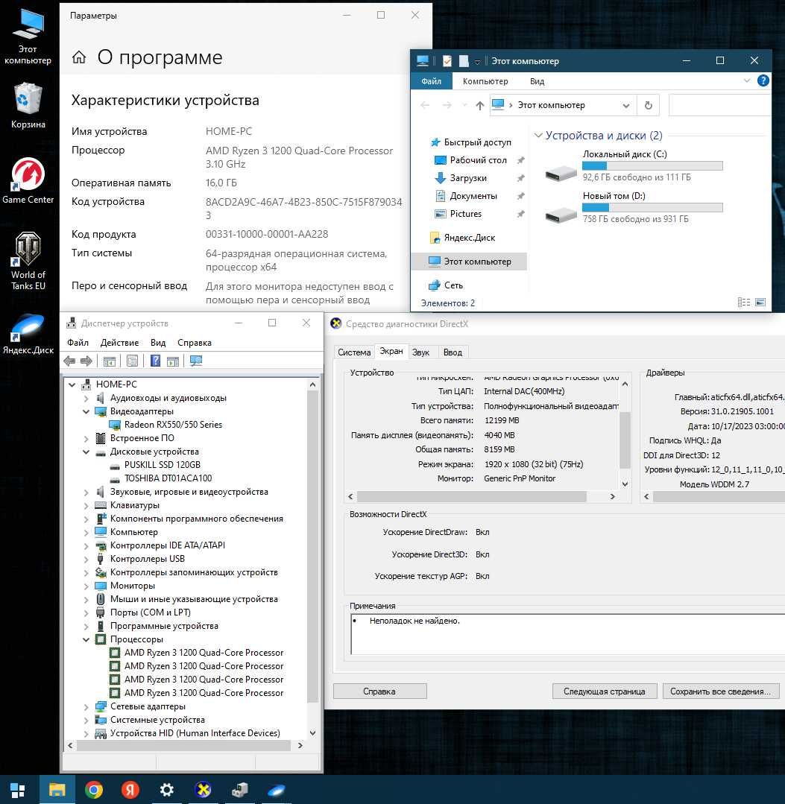Click Сохранить все сведения button

click(x=720, y=691)
